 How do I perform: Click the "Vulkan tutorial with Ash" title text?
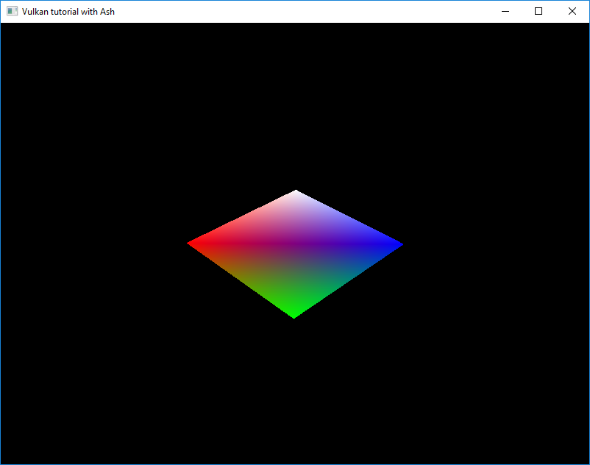pyautogui.click(x=68, y=12)
